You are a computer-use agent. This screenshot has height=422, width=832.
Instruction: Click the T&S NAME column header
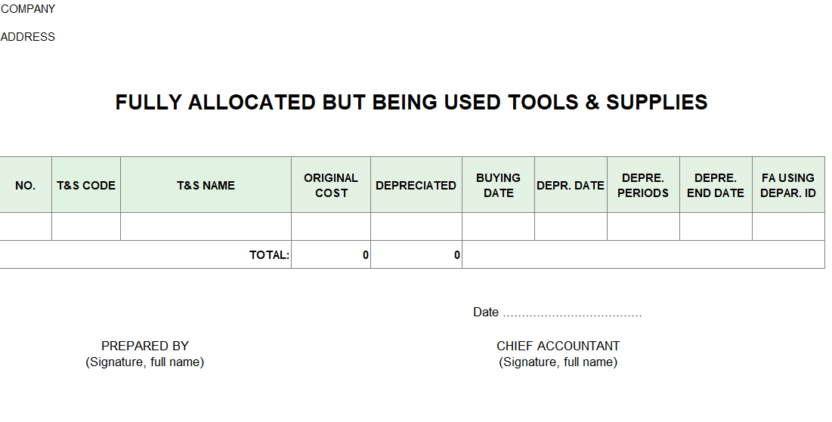point(206,185)
